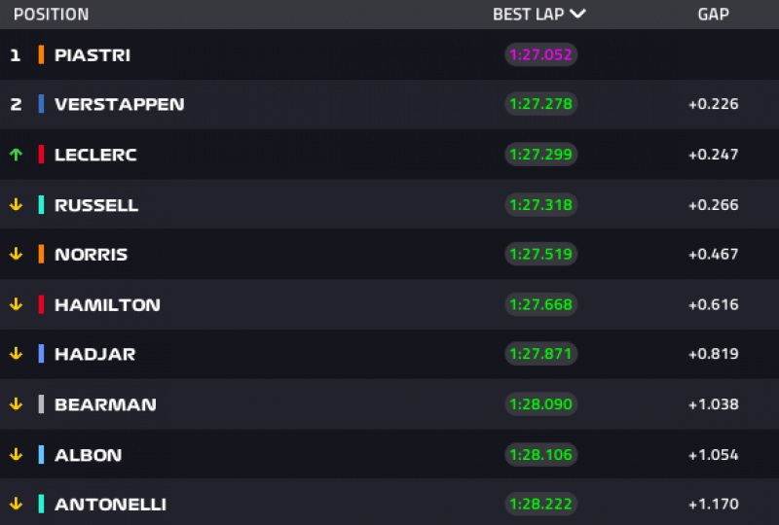Click Hamilton's 1:27.668 best lap time
Image resolution: width=779 pixels, height=525 pixels.
click(540, 304)
